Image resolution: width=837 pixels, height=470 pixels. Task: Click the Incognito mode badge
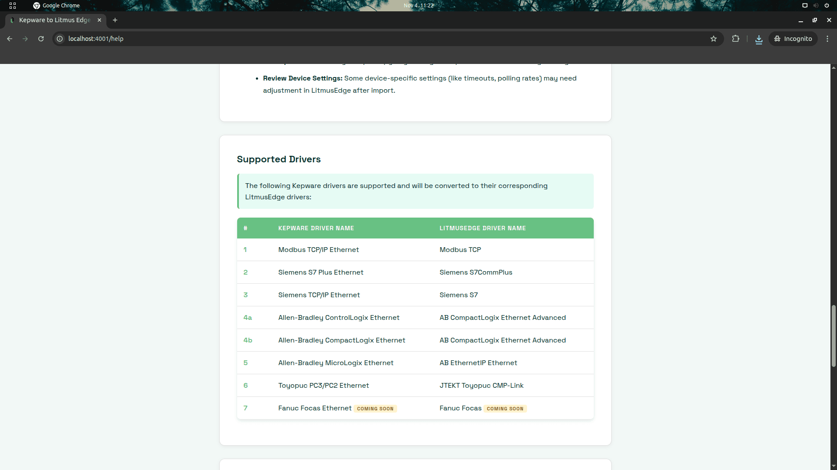(x=793, y=39)
